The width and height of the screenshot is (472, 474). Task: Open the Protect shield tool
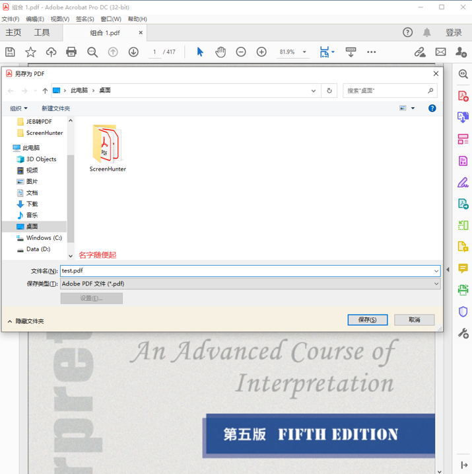coord(463,311)
